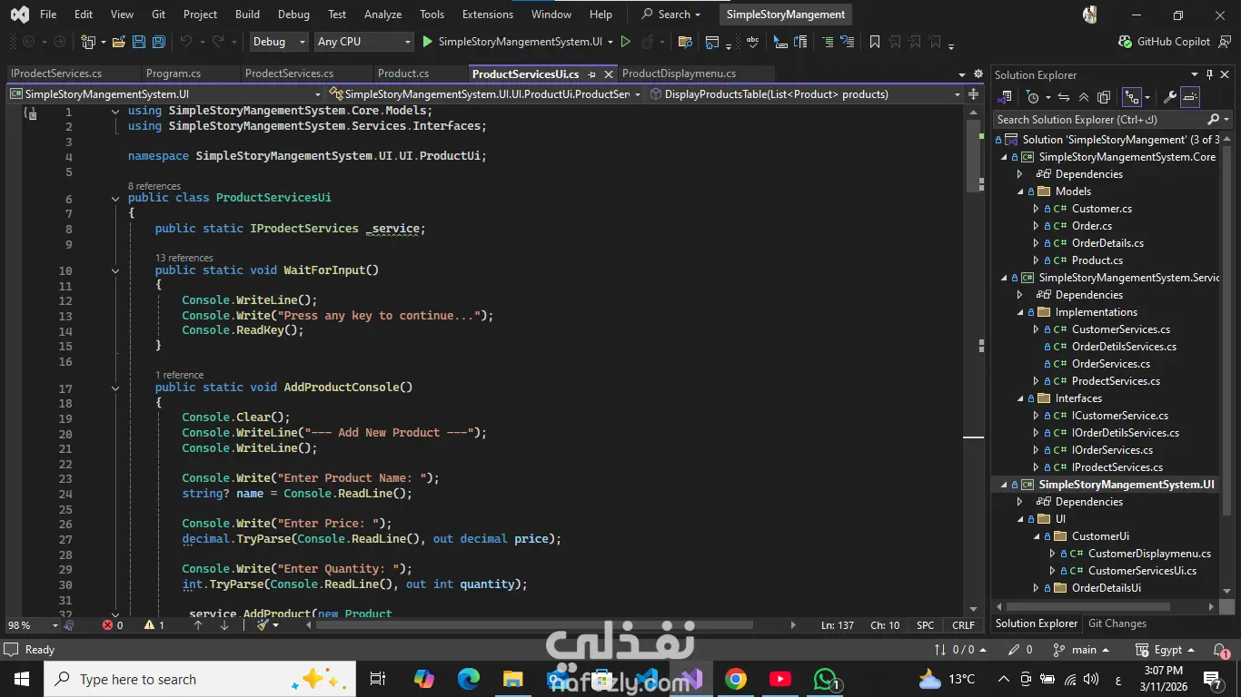Toggle the Preview Selected Items button
This screenshot has width=1241, height=697.
pyautogui.click(x=1190, y=97)
